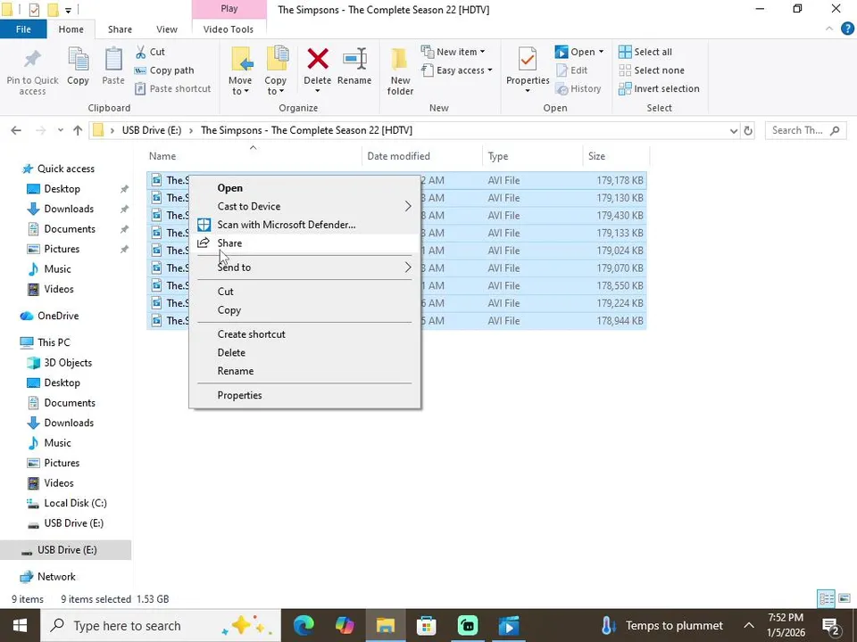Click Paste shortcut in ribbon

172,88
